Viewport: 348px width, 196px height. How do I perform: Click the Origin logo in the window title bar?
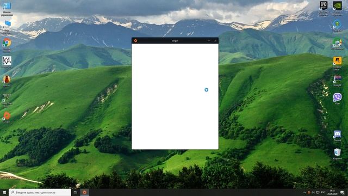tap(135, 41)
